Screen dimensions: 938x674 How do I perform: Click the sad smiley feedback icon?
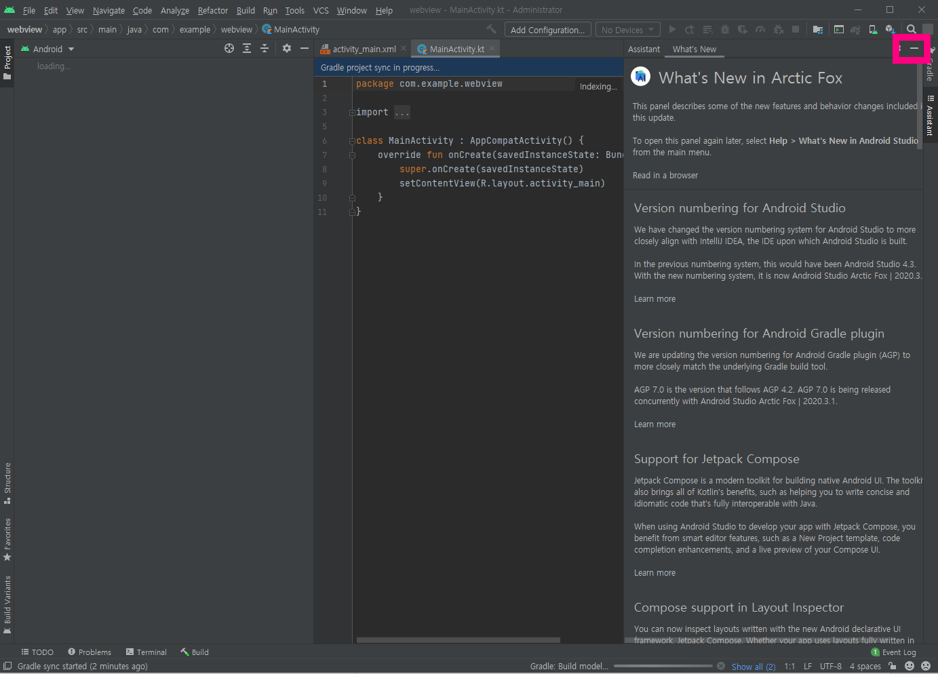pos(926,666)
